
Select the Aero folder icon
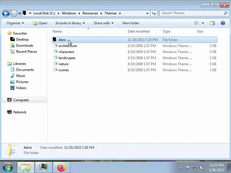[55, 40]
